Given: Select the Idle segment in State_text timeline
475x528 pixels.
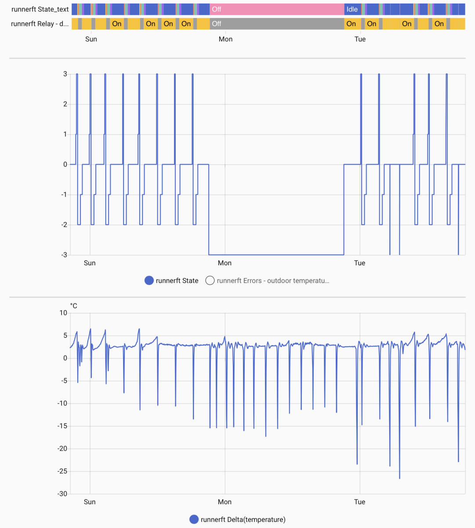Looking at the screenshot, I should pos(352,9).
